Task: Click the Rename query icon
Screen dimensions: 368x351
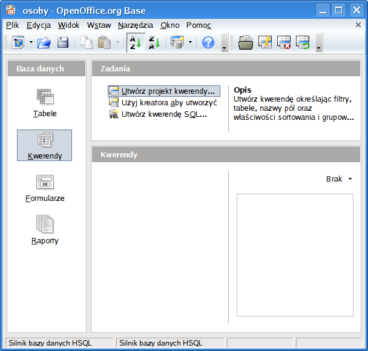Action: point(303,42)
